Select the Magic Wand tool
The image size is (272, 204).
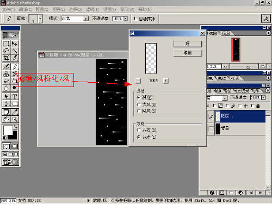15,51
